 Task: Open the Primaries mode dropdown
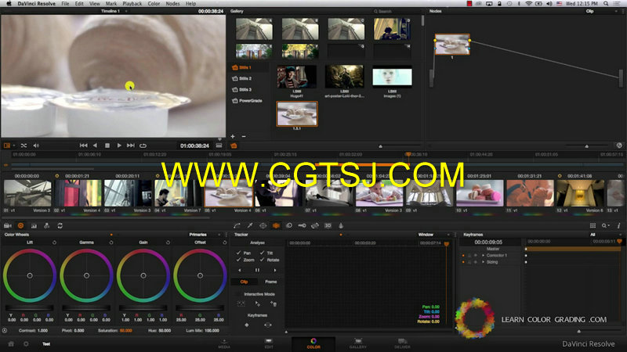click(x=205, y=235)
